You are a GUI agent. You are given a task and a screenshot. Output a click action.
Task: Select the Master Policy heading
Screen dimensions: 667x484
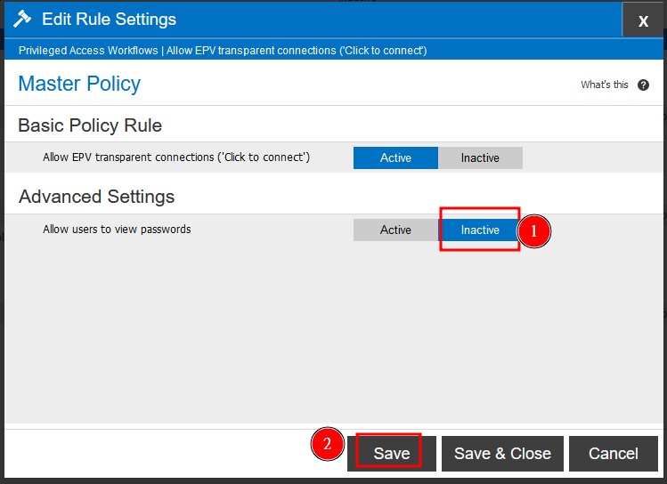pyautogui.click(x=79, y=84)
